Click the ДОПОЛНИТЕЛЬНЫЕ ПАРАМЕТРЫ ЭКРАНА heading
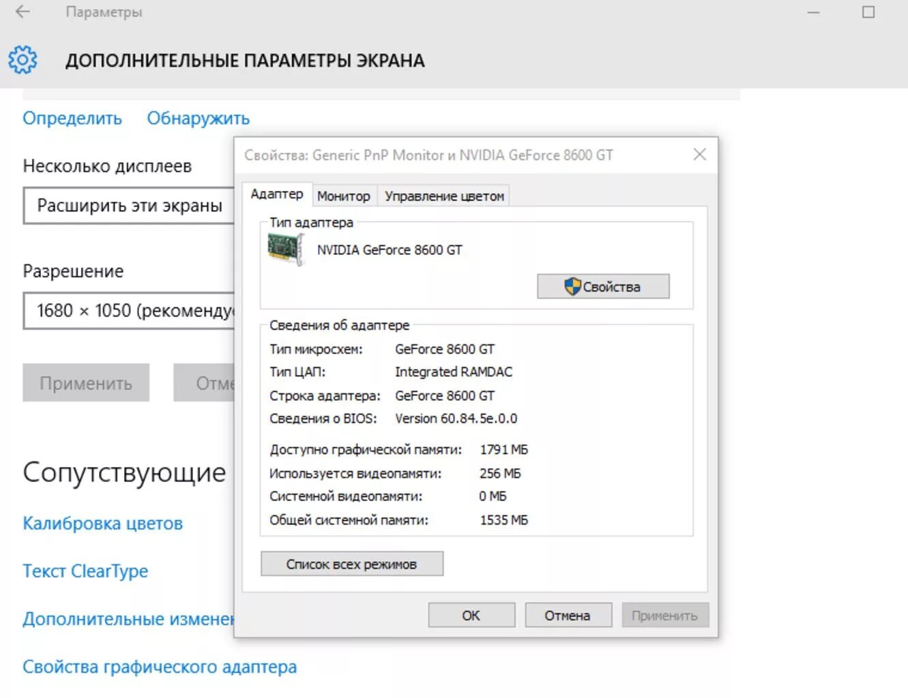 click(x=245, y=61)
